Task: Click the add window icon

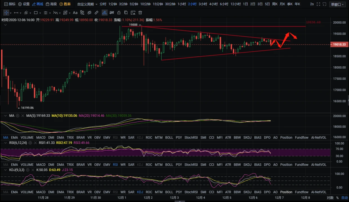Action: coord(325,4)
